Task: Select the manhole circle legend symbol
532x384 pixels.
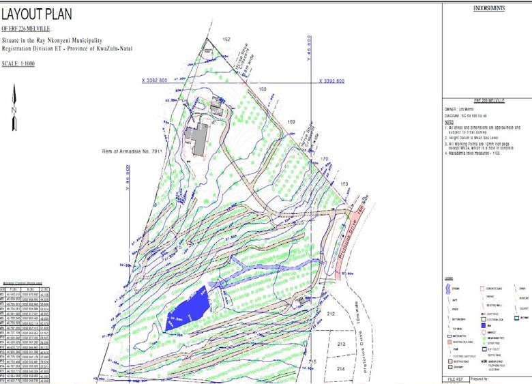Action: (484, 332)
